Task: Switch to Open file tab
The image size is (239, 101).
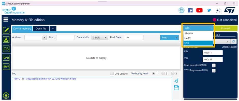Action: [x=41, y=29]
